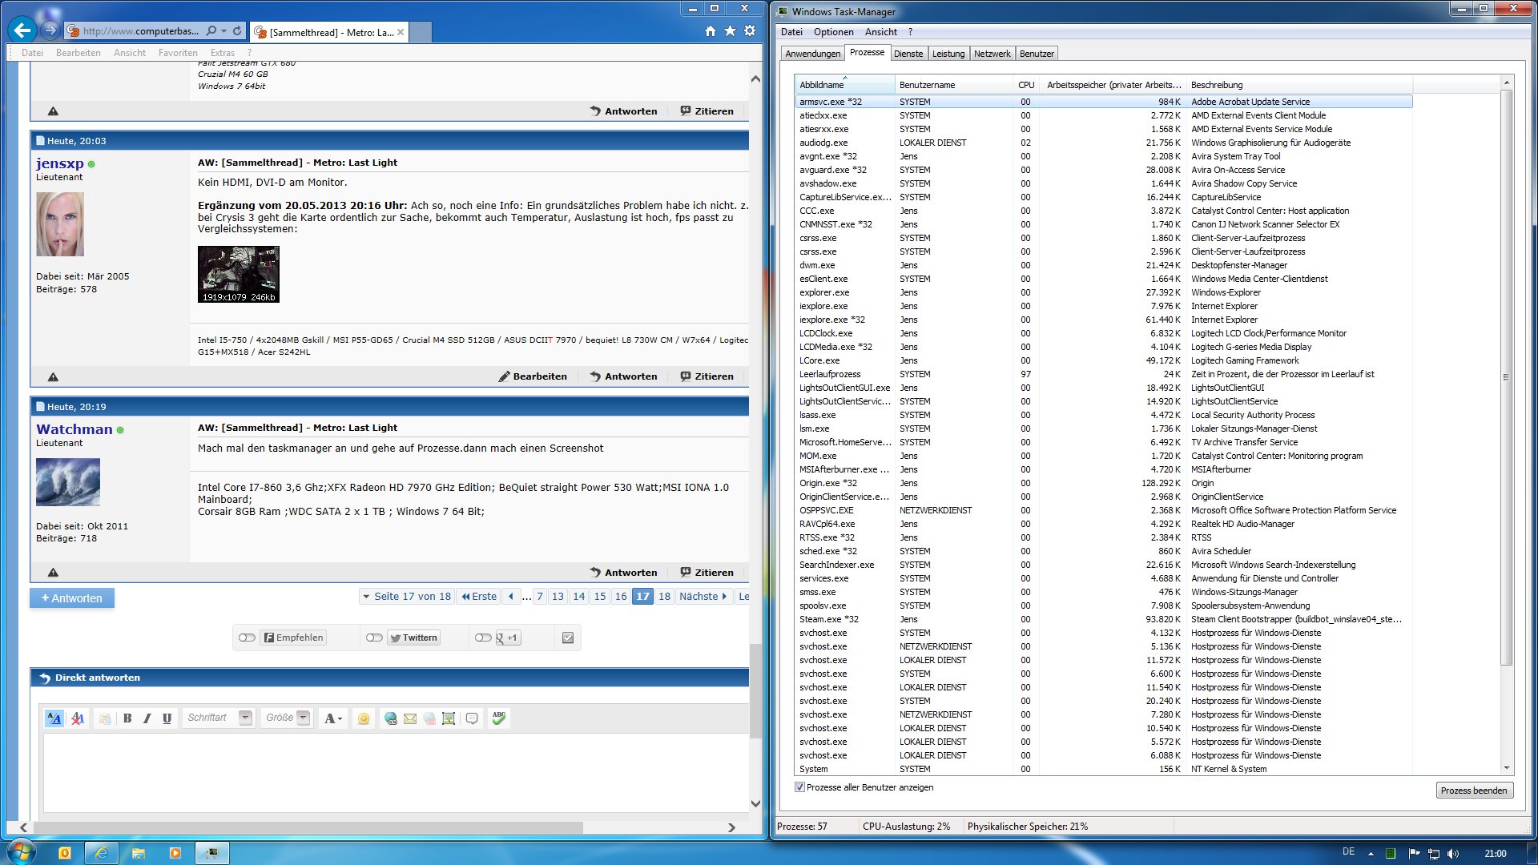1538x865 pixels.
Task: Click the Italic formatting icon
Action: (147, 718)
